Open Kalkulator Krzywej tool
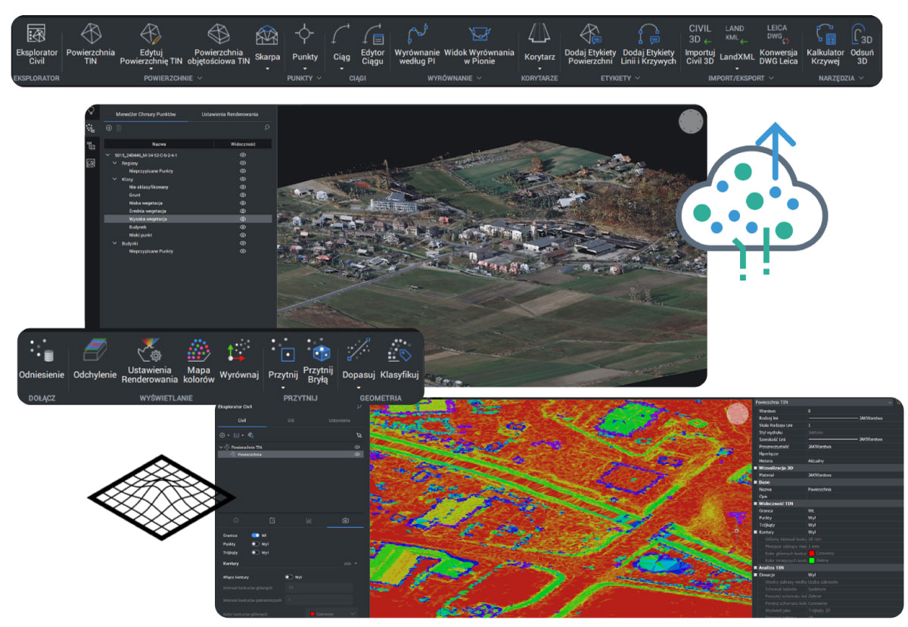The width and height of the screenshot is (908, 627). [824, 44]
